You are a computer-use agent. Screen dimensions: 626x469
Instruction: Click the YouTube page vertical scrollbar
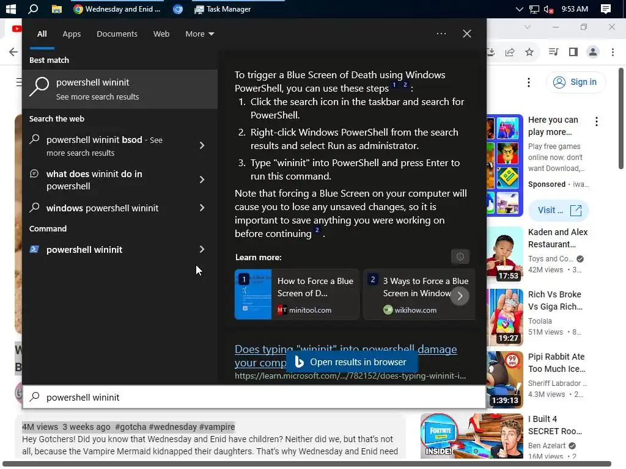tap(621, 118)
